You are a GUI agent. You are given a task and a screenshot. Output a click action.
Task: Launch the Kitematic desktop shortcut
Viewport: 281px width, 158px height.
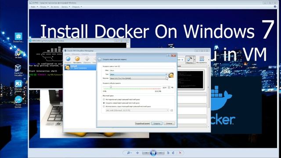[x=18, y=86]
